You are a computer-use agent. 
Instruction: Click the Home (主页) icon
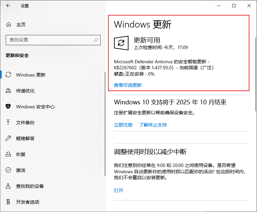coord(9,25)
